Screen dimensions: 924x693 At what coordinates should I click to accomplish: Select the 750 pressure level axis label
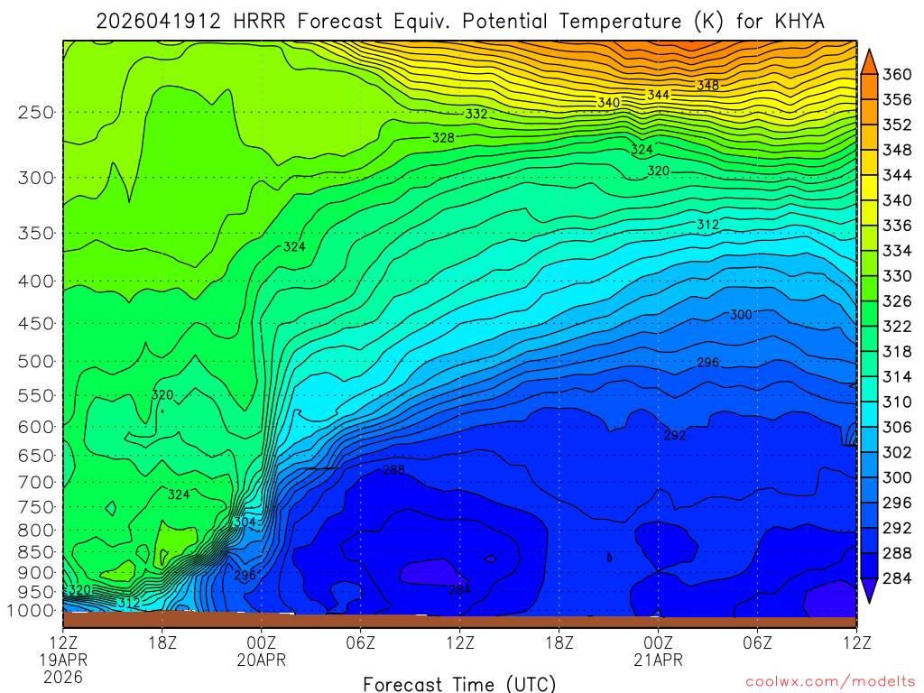(x=36, y=507)
